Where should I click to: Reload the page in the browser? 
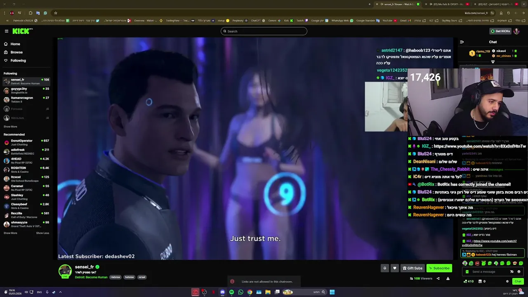[508, 13]
